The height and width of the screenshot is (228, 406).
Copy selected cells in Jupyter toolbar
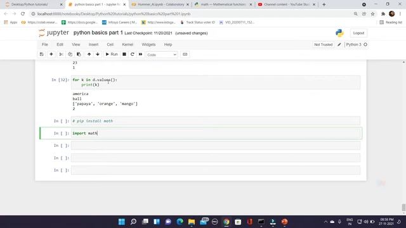point(70,54)
